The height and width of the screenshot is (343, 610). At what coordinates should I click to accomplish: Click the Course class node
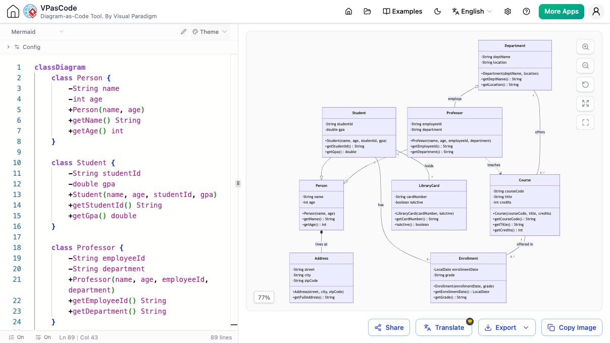(525, 205)
